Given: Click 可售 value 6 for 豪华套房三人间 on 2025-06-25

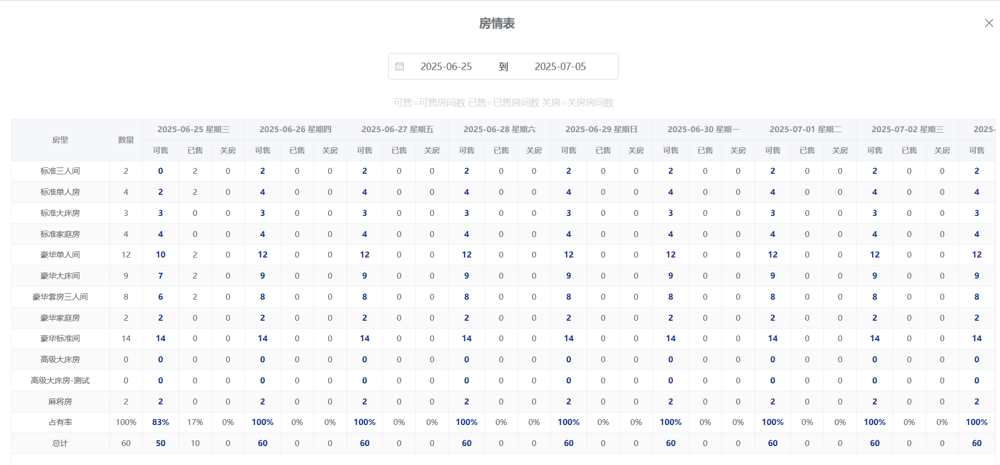Looking at the screenshot, I should [x=161, y=297].
